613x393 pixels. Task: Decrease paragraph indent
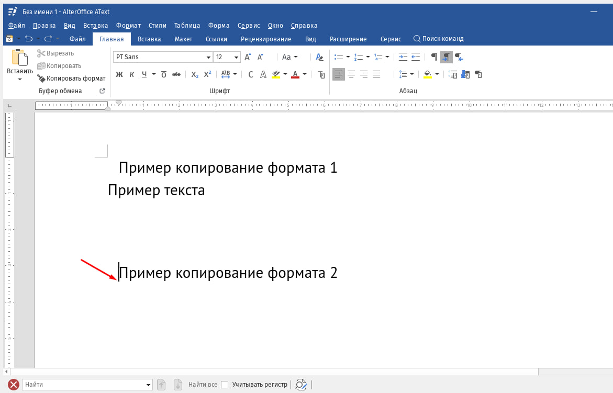click(x=416, y=57)
